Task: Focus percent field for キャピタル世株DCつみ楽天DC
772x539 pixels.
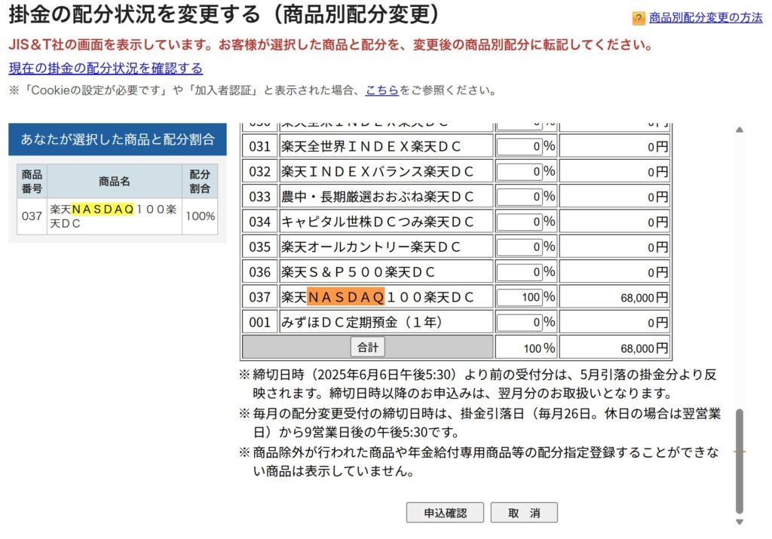Action: [519, 222]
